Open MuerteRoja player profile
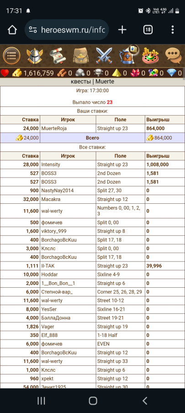This screenshot has height=413, width=185. [x=54, y=128]
